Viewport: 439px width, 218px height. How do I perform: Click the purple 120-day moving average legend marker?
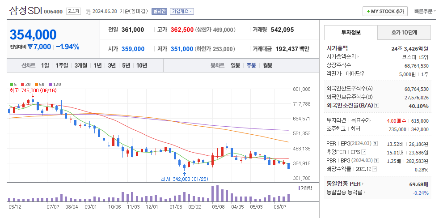point(51,84)
